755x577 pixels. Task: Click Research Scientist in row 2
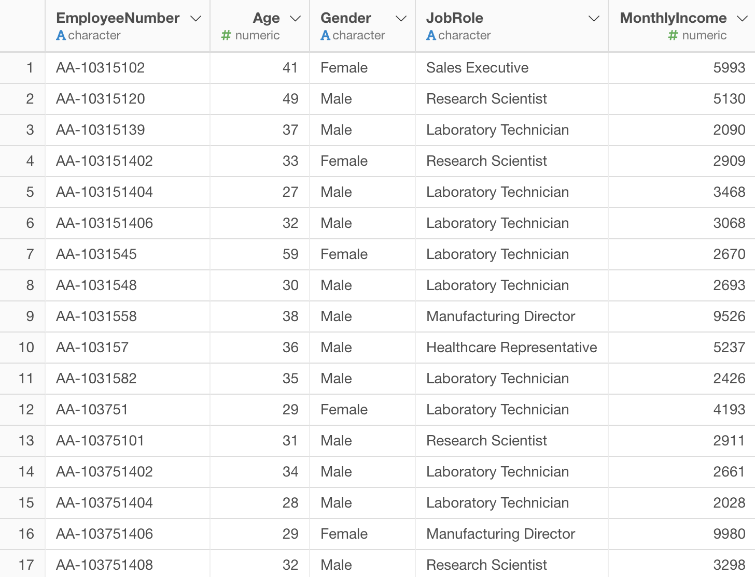(x=486, y=99)
